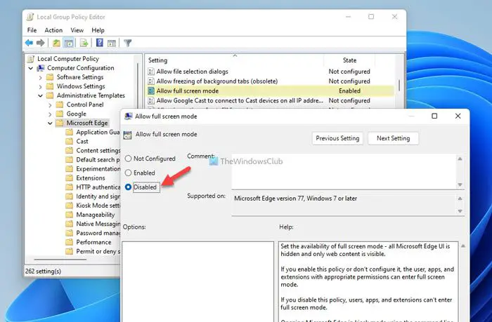Toggle the show/hide console tree icon
The height and width of the screenshot is (322, 492).
pos(68,43)
